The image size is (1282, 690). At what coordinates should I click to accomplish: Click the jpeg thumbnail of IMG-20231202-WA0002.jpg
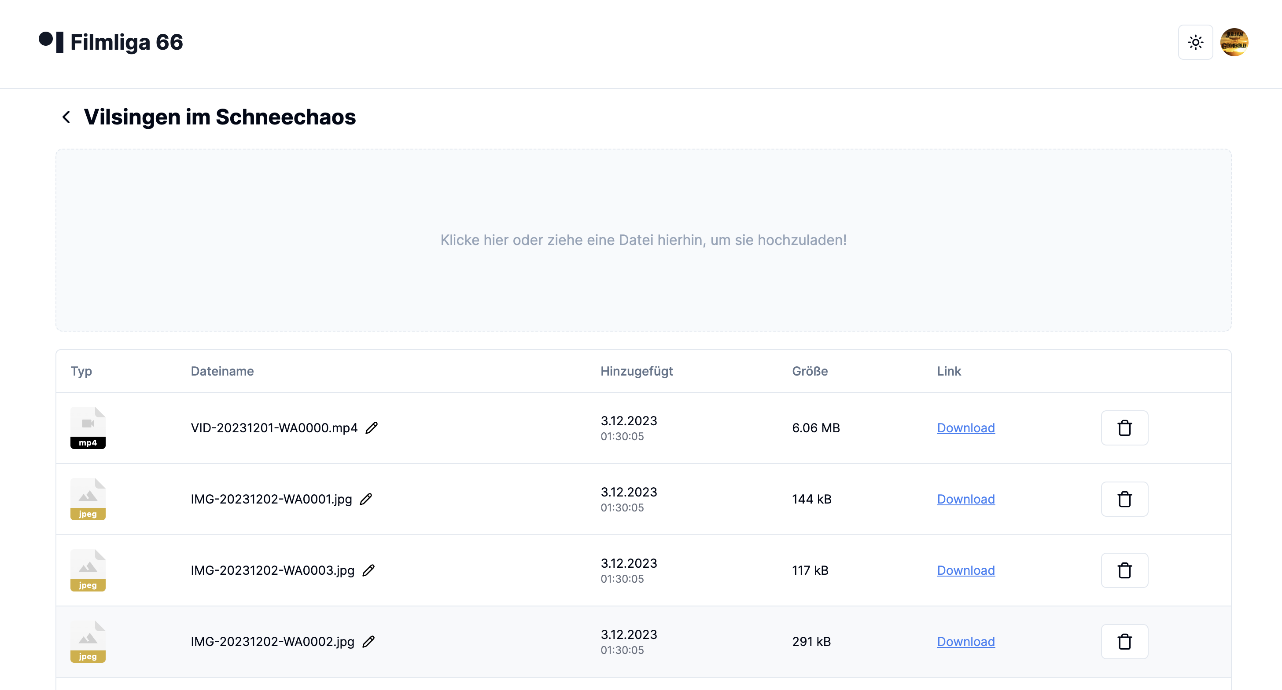pyautogui.click(x=88, y=641)
